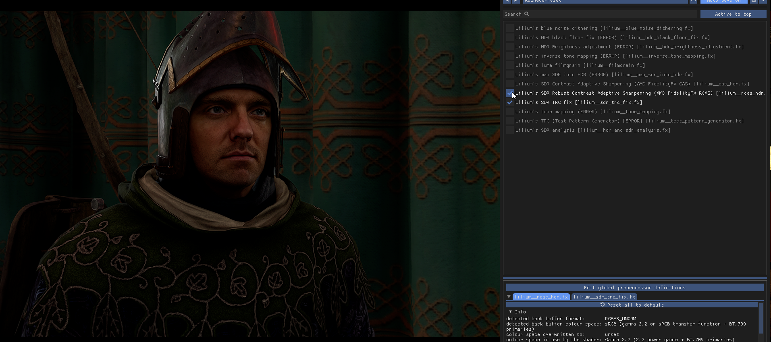Toggle Lilium's HDR Brightness adjustment checkbox
This screenshot has height=342, width=771.
510,47
